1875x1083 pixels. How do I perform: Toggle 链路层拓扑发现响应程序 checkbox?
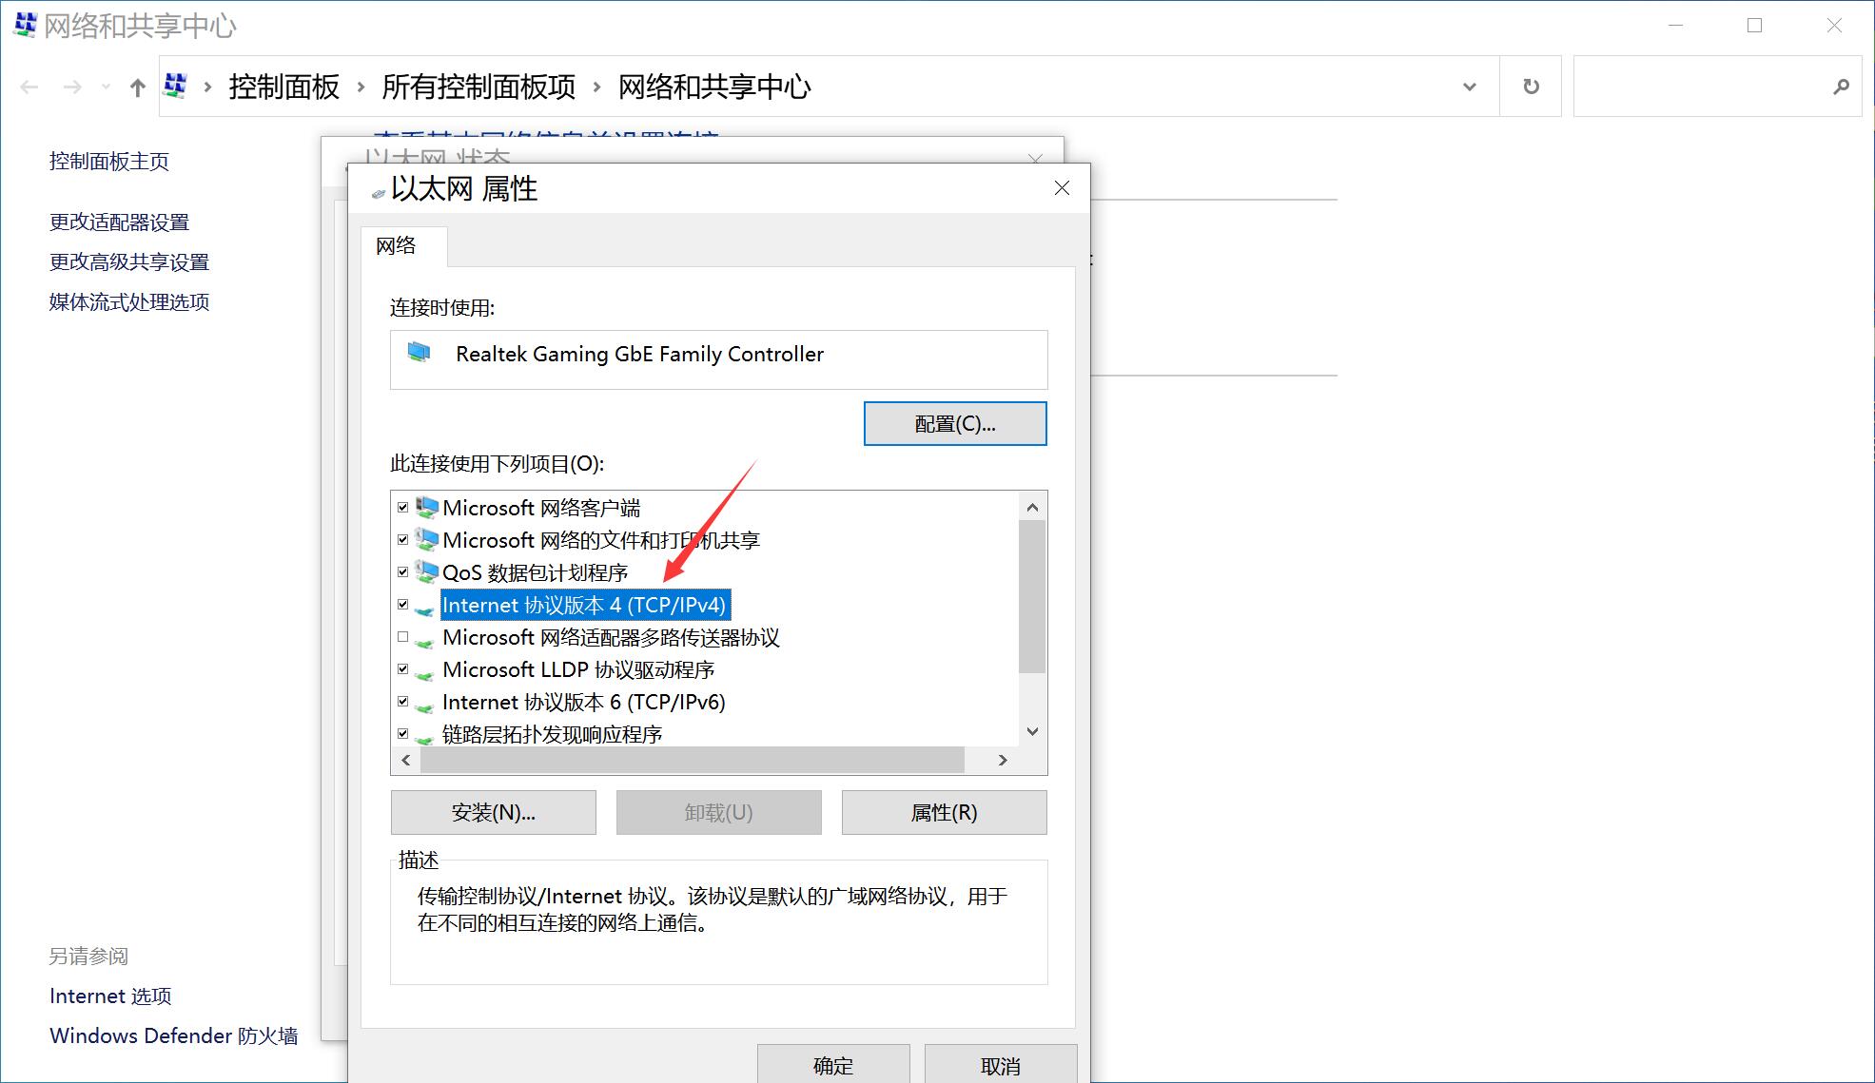tap(402, 734)
